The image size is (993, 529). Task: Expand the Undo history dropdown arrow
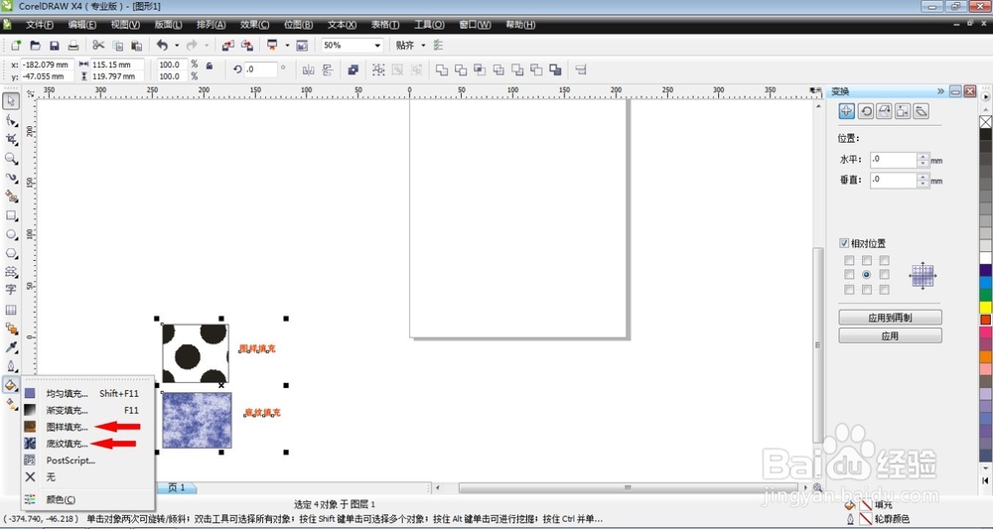click(x=177, y=46)
